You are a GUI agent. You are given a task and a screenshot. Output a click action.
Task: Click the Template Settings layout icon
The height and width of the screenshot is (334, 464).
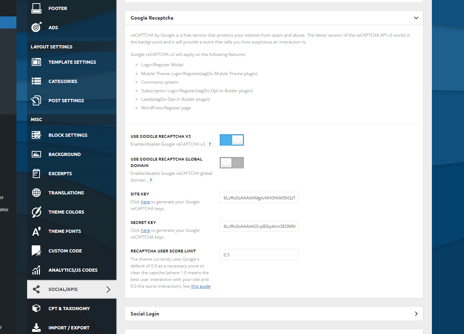point(36,62)
